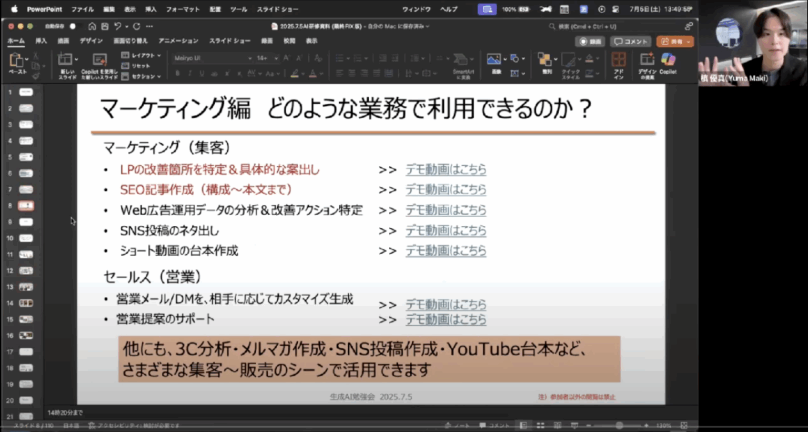The width and height of the screenshot is (808, 432).
Task: Expand the レイアウト (Layout) dropdown
Action: tap(141, 55)
